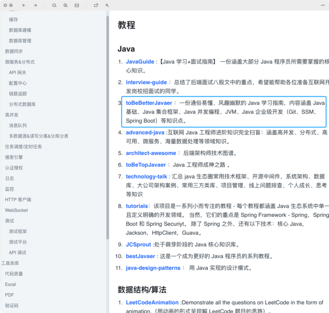Select 测试平台 in the sidebar
Screen dimensions: 329x313
coord(18,242)
